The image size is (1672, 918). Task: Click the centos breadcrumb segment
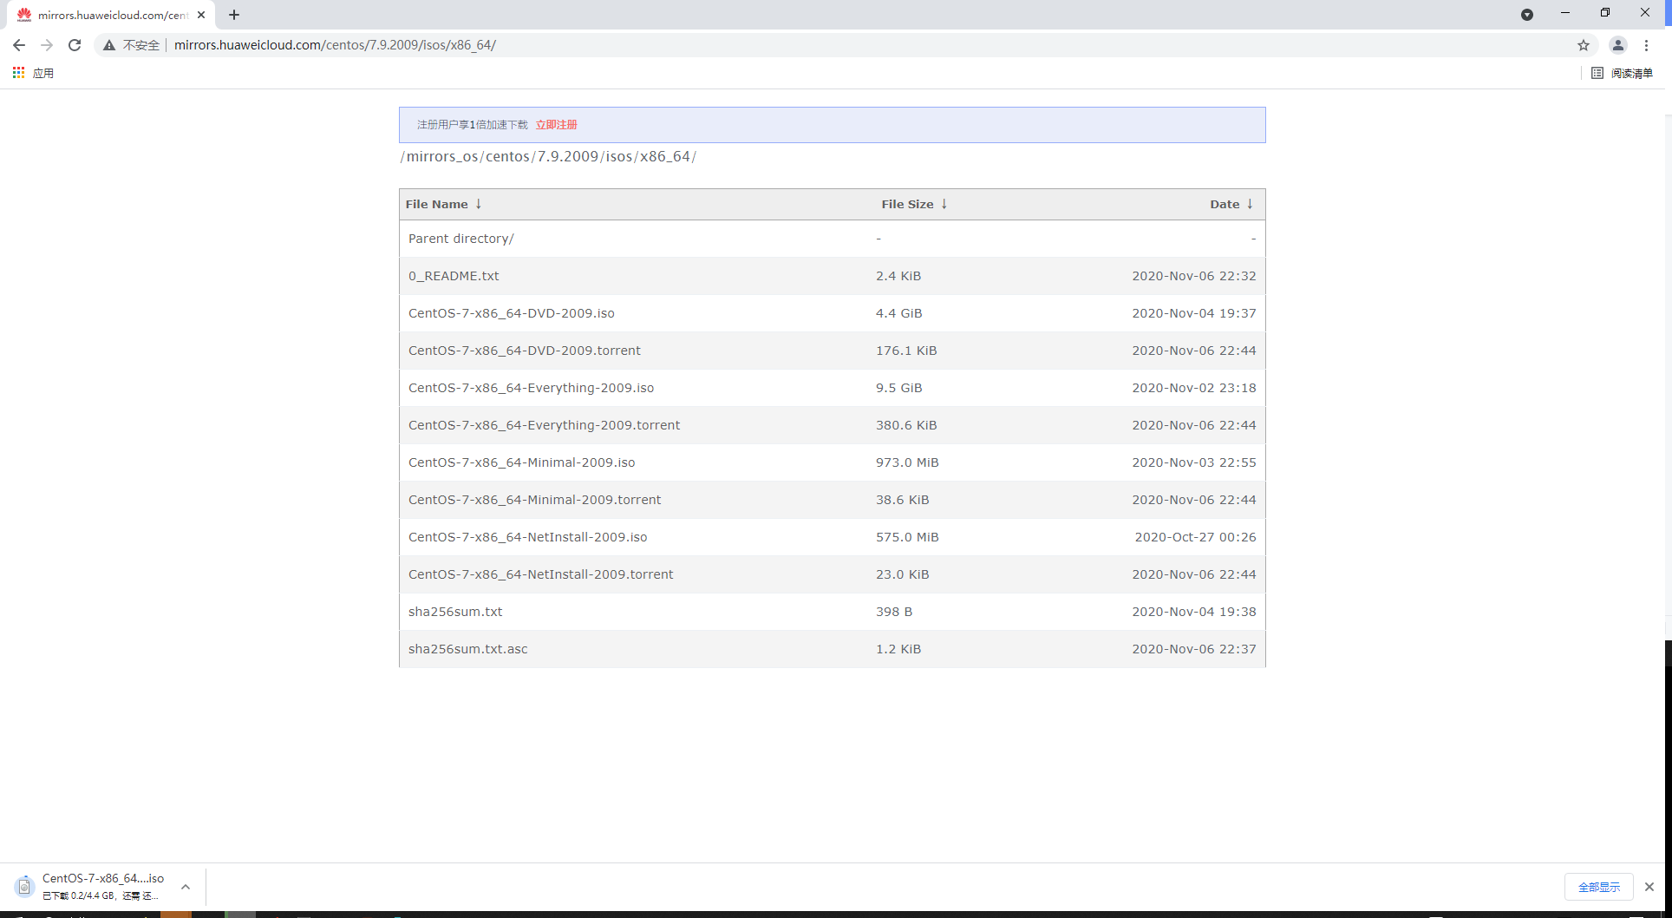coord(507,157)
